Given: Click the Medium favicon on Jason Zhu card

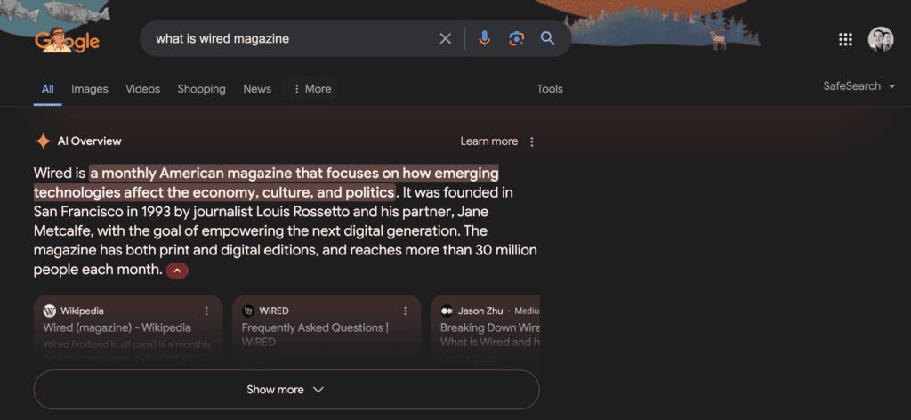Looking at the screenshot, I should tap(447, 311).
